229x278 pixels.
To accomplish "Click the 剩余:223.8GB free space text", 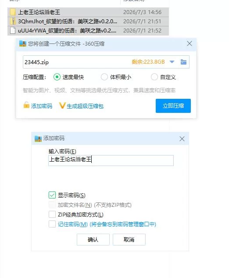I will point(148,61).
